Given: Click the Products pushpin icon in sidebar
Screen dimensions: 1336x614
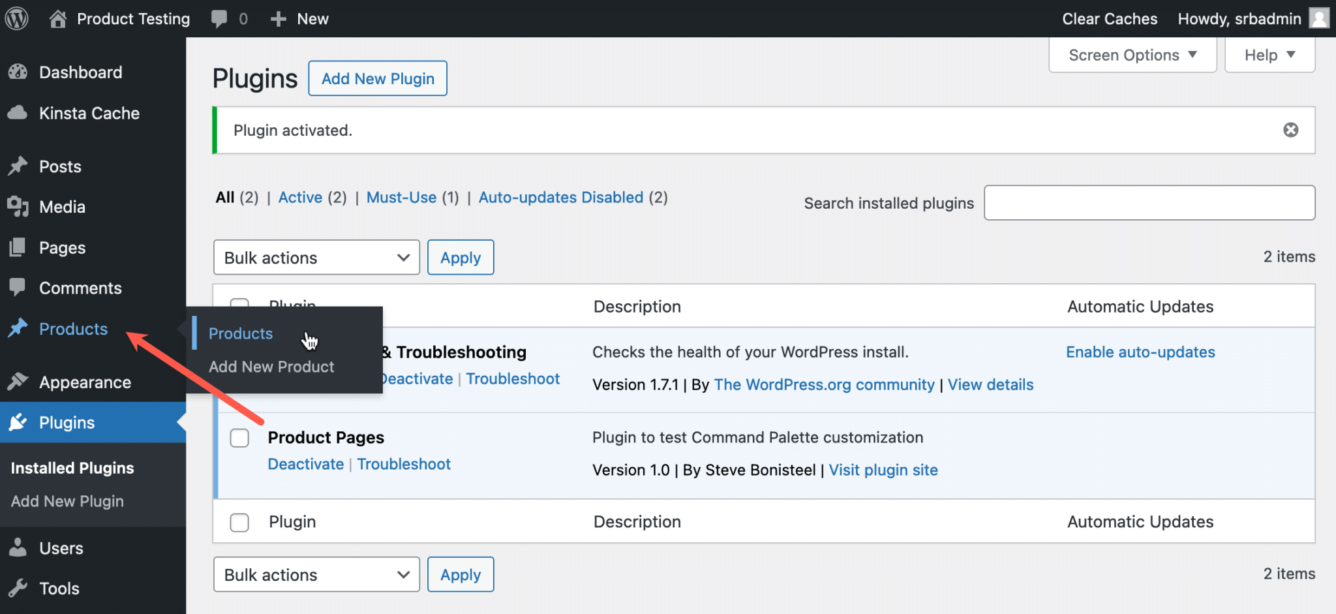Looking at the screenshot, I should [x=18, y=329].
